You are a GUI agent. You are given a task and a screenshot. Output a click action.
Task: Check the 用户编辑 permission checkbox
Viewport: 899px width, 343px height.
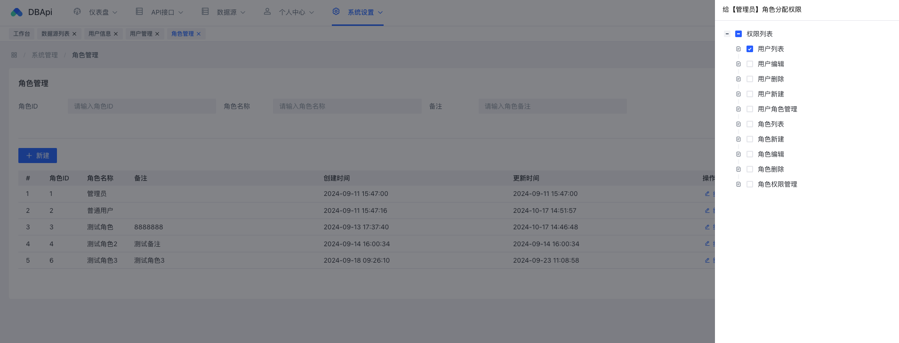pos(750,64)
